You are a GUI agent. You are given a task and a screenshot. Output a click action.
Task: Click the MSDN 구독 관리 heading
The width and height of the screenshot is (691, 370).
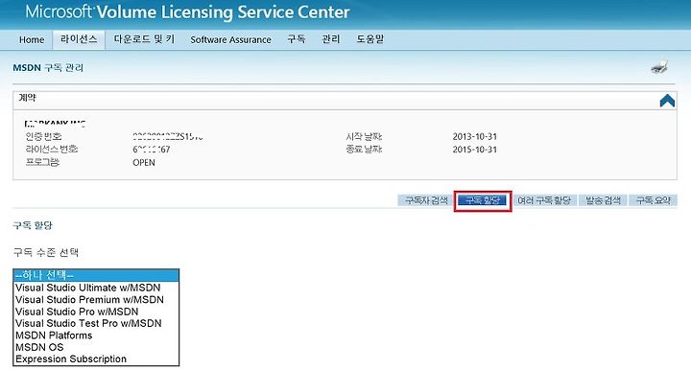click(x=48, y=68)
